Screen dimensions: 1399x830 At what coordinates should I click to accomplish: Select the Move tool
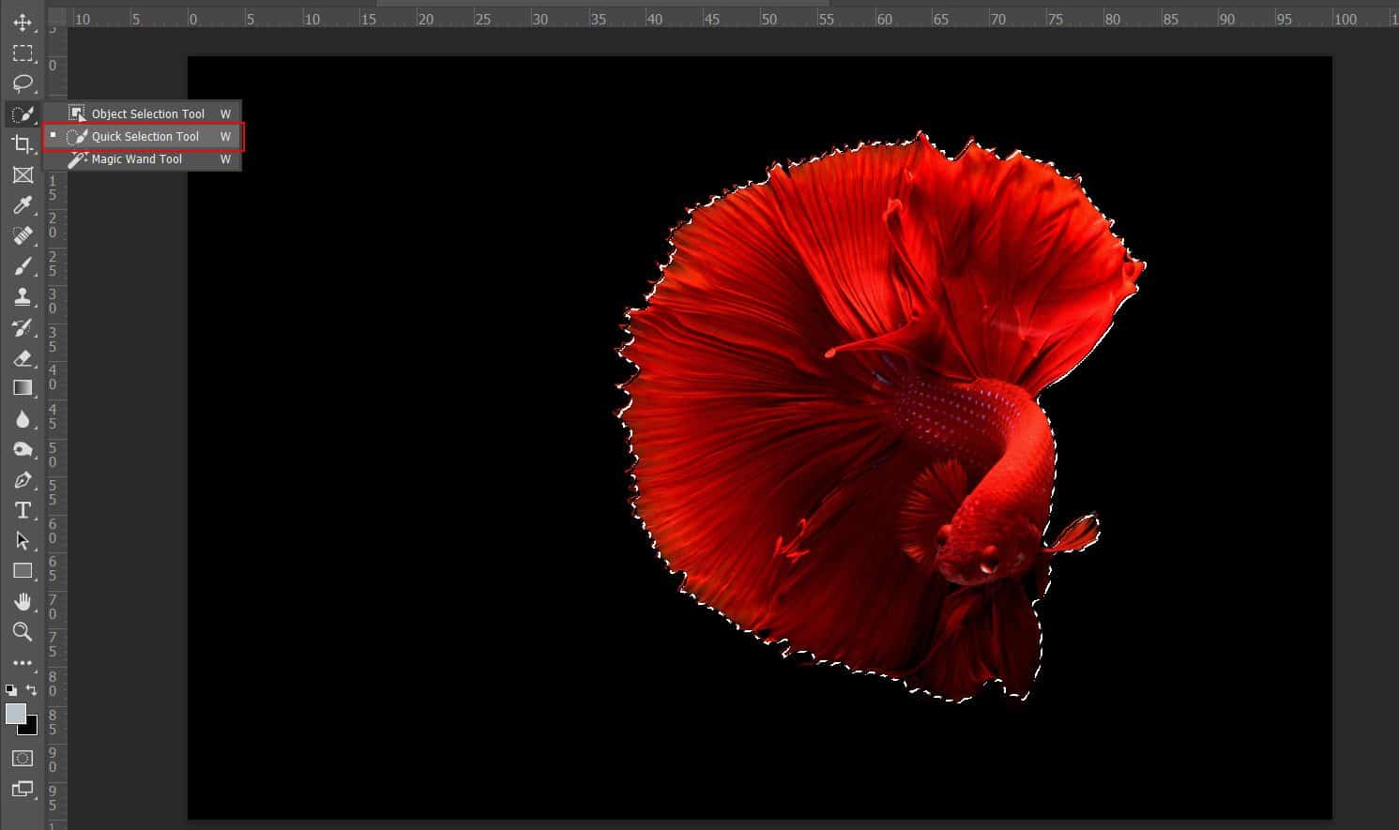tap(23, 23)
